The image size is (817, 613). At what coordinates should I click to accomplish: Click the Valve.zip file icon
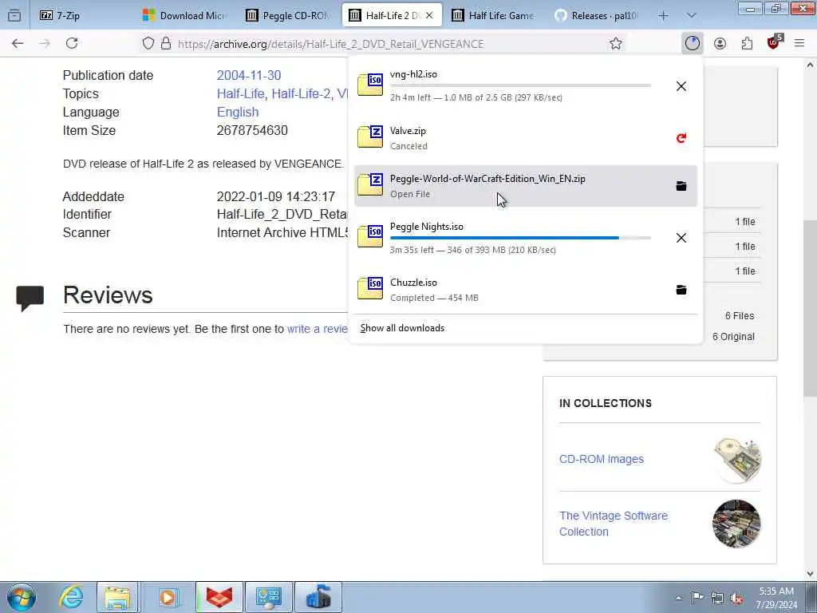coord(370,136)
